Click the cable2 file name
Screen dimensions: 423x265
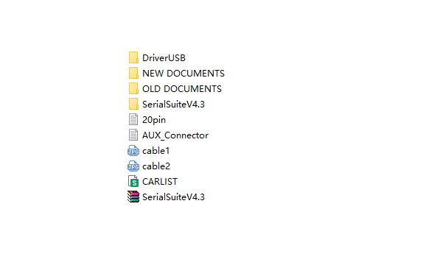click(x=156, y=166)
